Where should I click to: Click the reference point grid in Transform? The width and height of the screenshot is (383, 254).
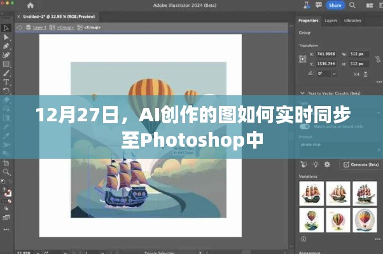click(x=302, y=59)
